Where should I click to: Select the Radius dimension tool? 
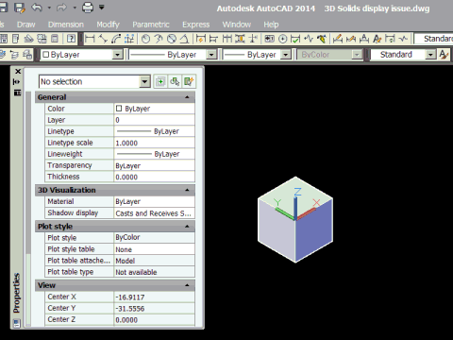click(145, 39)
